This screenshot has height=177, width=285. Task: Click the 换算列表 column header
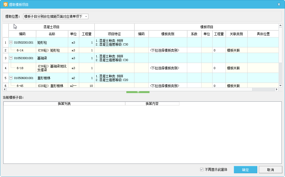pos(64,104)
